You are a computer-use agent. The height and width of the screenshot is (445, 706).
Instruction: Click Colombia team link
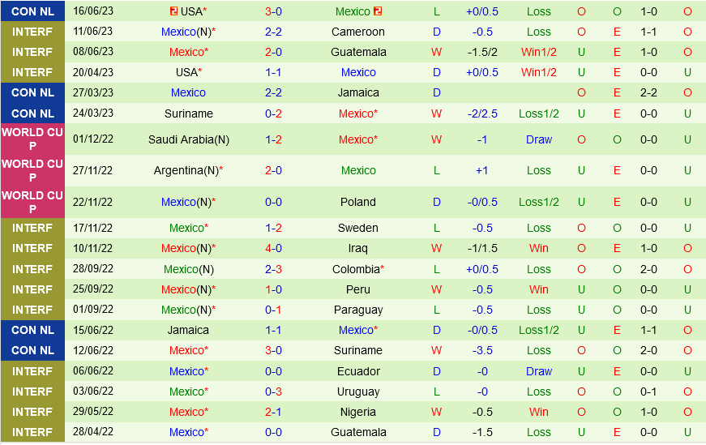pyautogui.click(x=356, y=269)
